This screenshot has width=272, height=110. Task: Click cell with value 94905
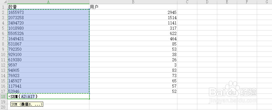pos(48,70)
